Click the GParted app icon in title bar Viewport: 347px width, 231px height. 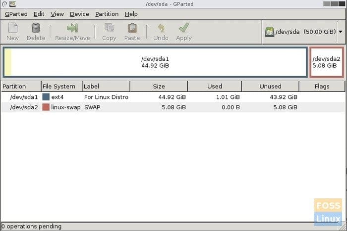(12, 4)
